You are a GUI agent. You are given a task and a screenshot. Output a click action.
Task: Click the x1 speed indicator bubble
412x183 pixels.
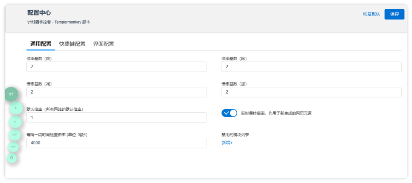pyautogui.click(x=11, y=94)
